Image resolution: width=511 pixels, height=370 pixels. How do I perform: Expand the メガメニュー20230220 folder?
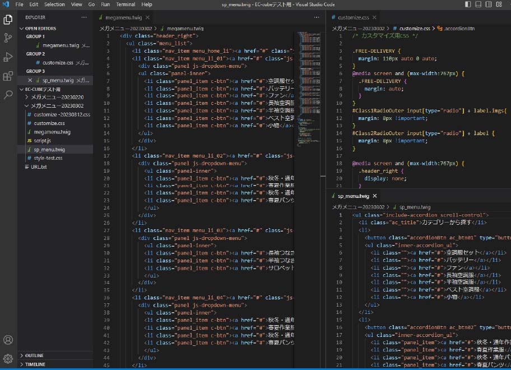pyautogui.click(x=56, y=97)
